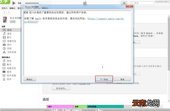Select 影片 text under 我的设备上
The width and height of the screenshot is (170, 111).
click(9, 65)
